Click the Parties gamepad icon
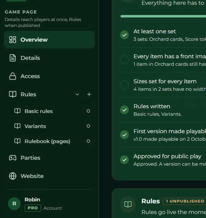The height and width of the screenshot is (218, 206). point(13,158)
